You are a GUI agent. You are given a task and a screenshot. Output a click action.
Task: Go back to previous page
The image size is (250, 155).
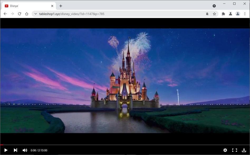[5, 14]
